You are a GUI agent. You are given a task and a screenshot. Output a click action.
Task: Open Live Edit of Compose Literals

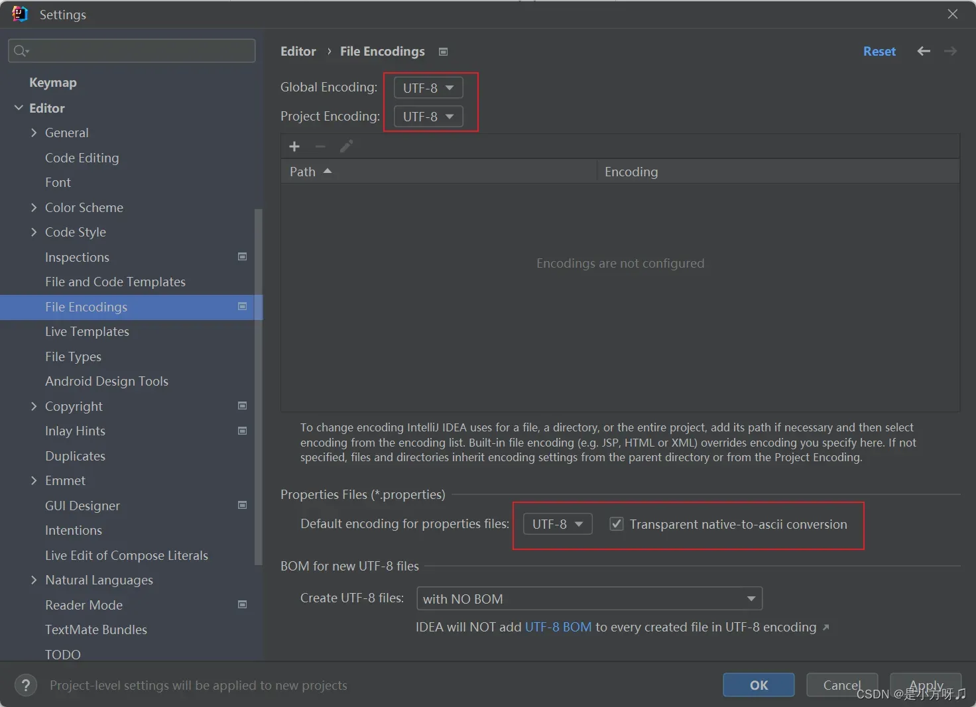click(x=127, y=555)
